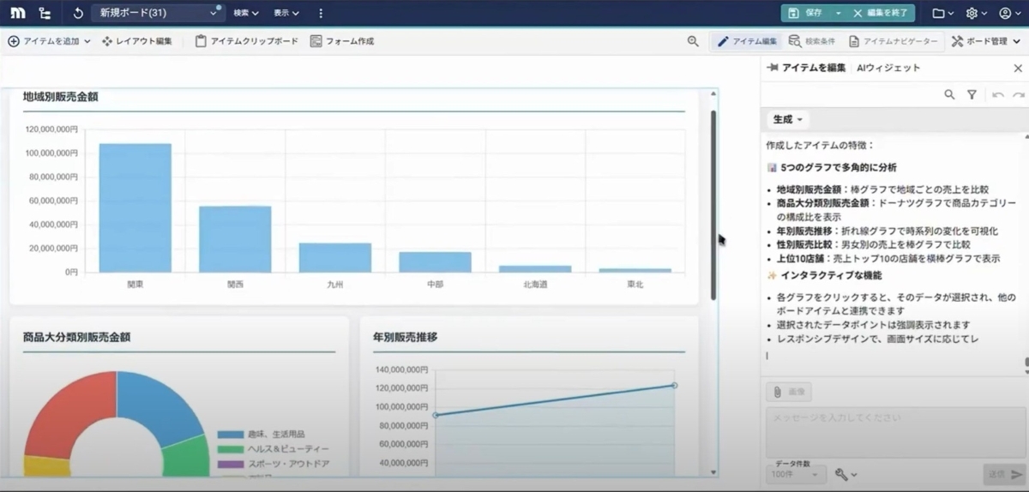The image size is (1029, 492).
Task: Open the board tree hierarchy icon
Action: click(45, 13)
